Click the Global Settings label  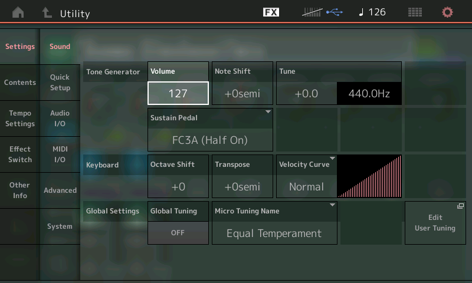113,211
